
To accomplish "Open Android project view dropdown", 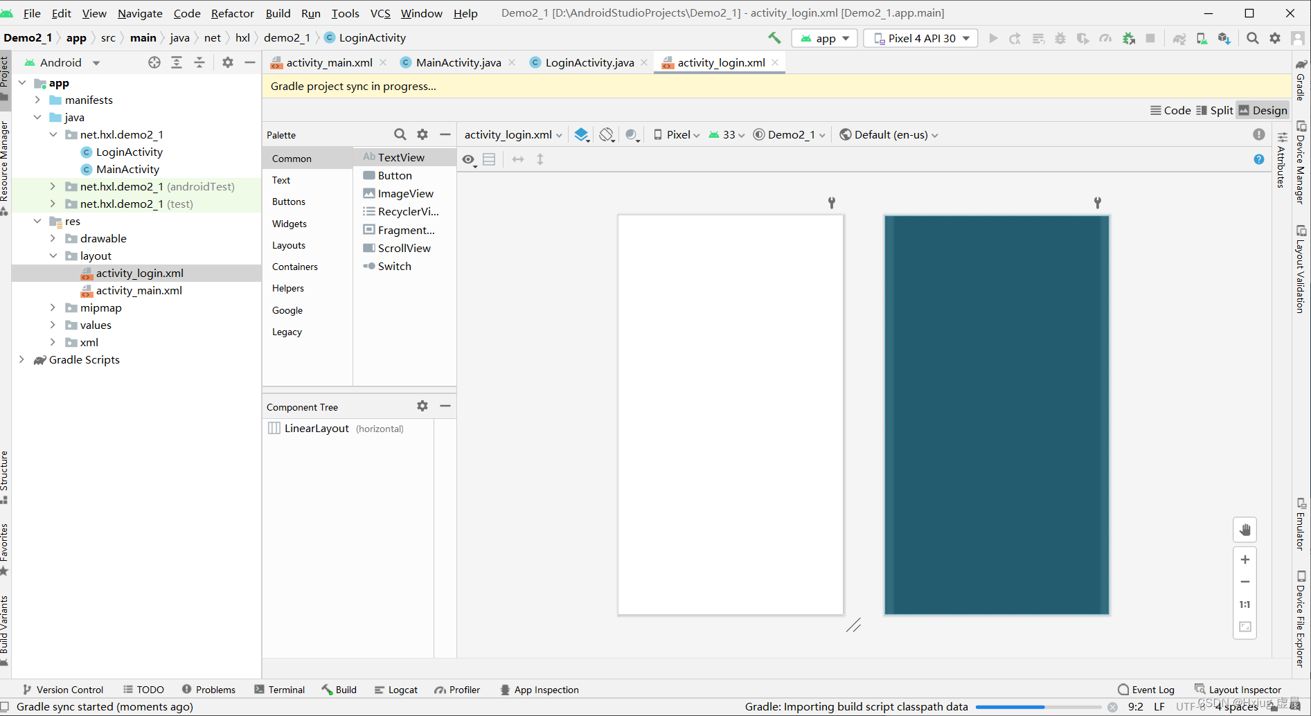I will coord(62,62).
